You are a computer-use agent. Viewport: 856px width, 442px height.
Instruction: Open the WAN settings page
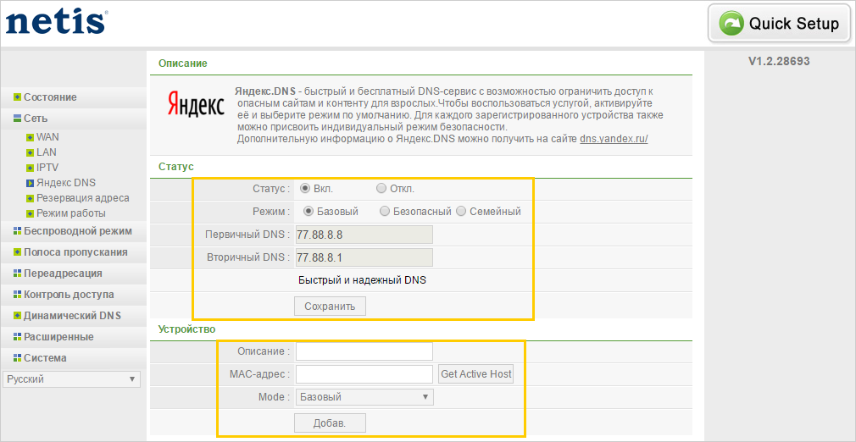coord(47,137)
